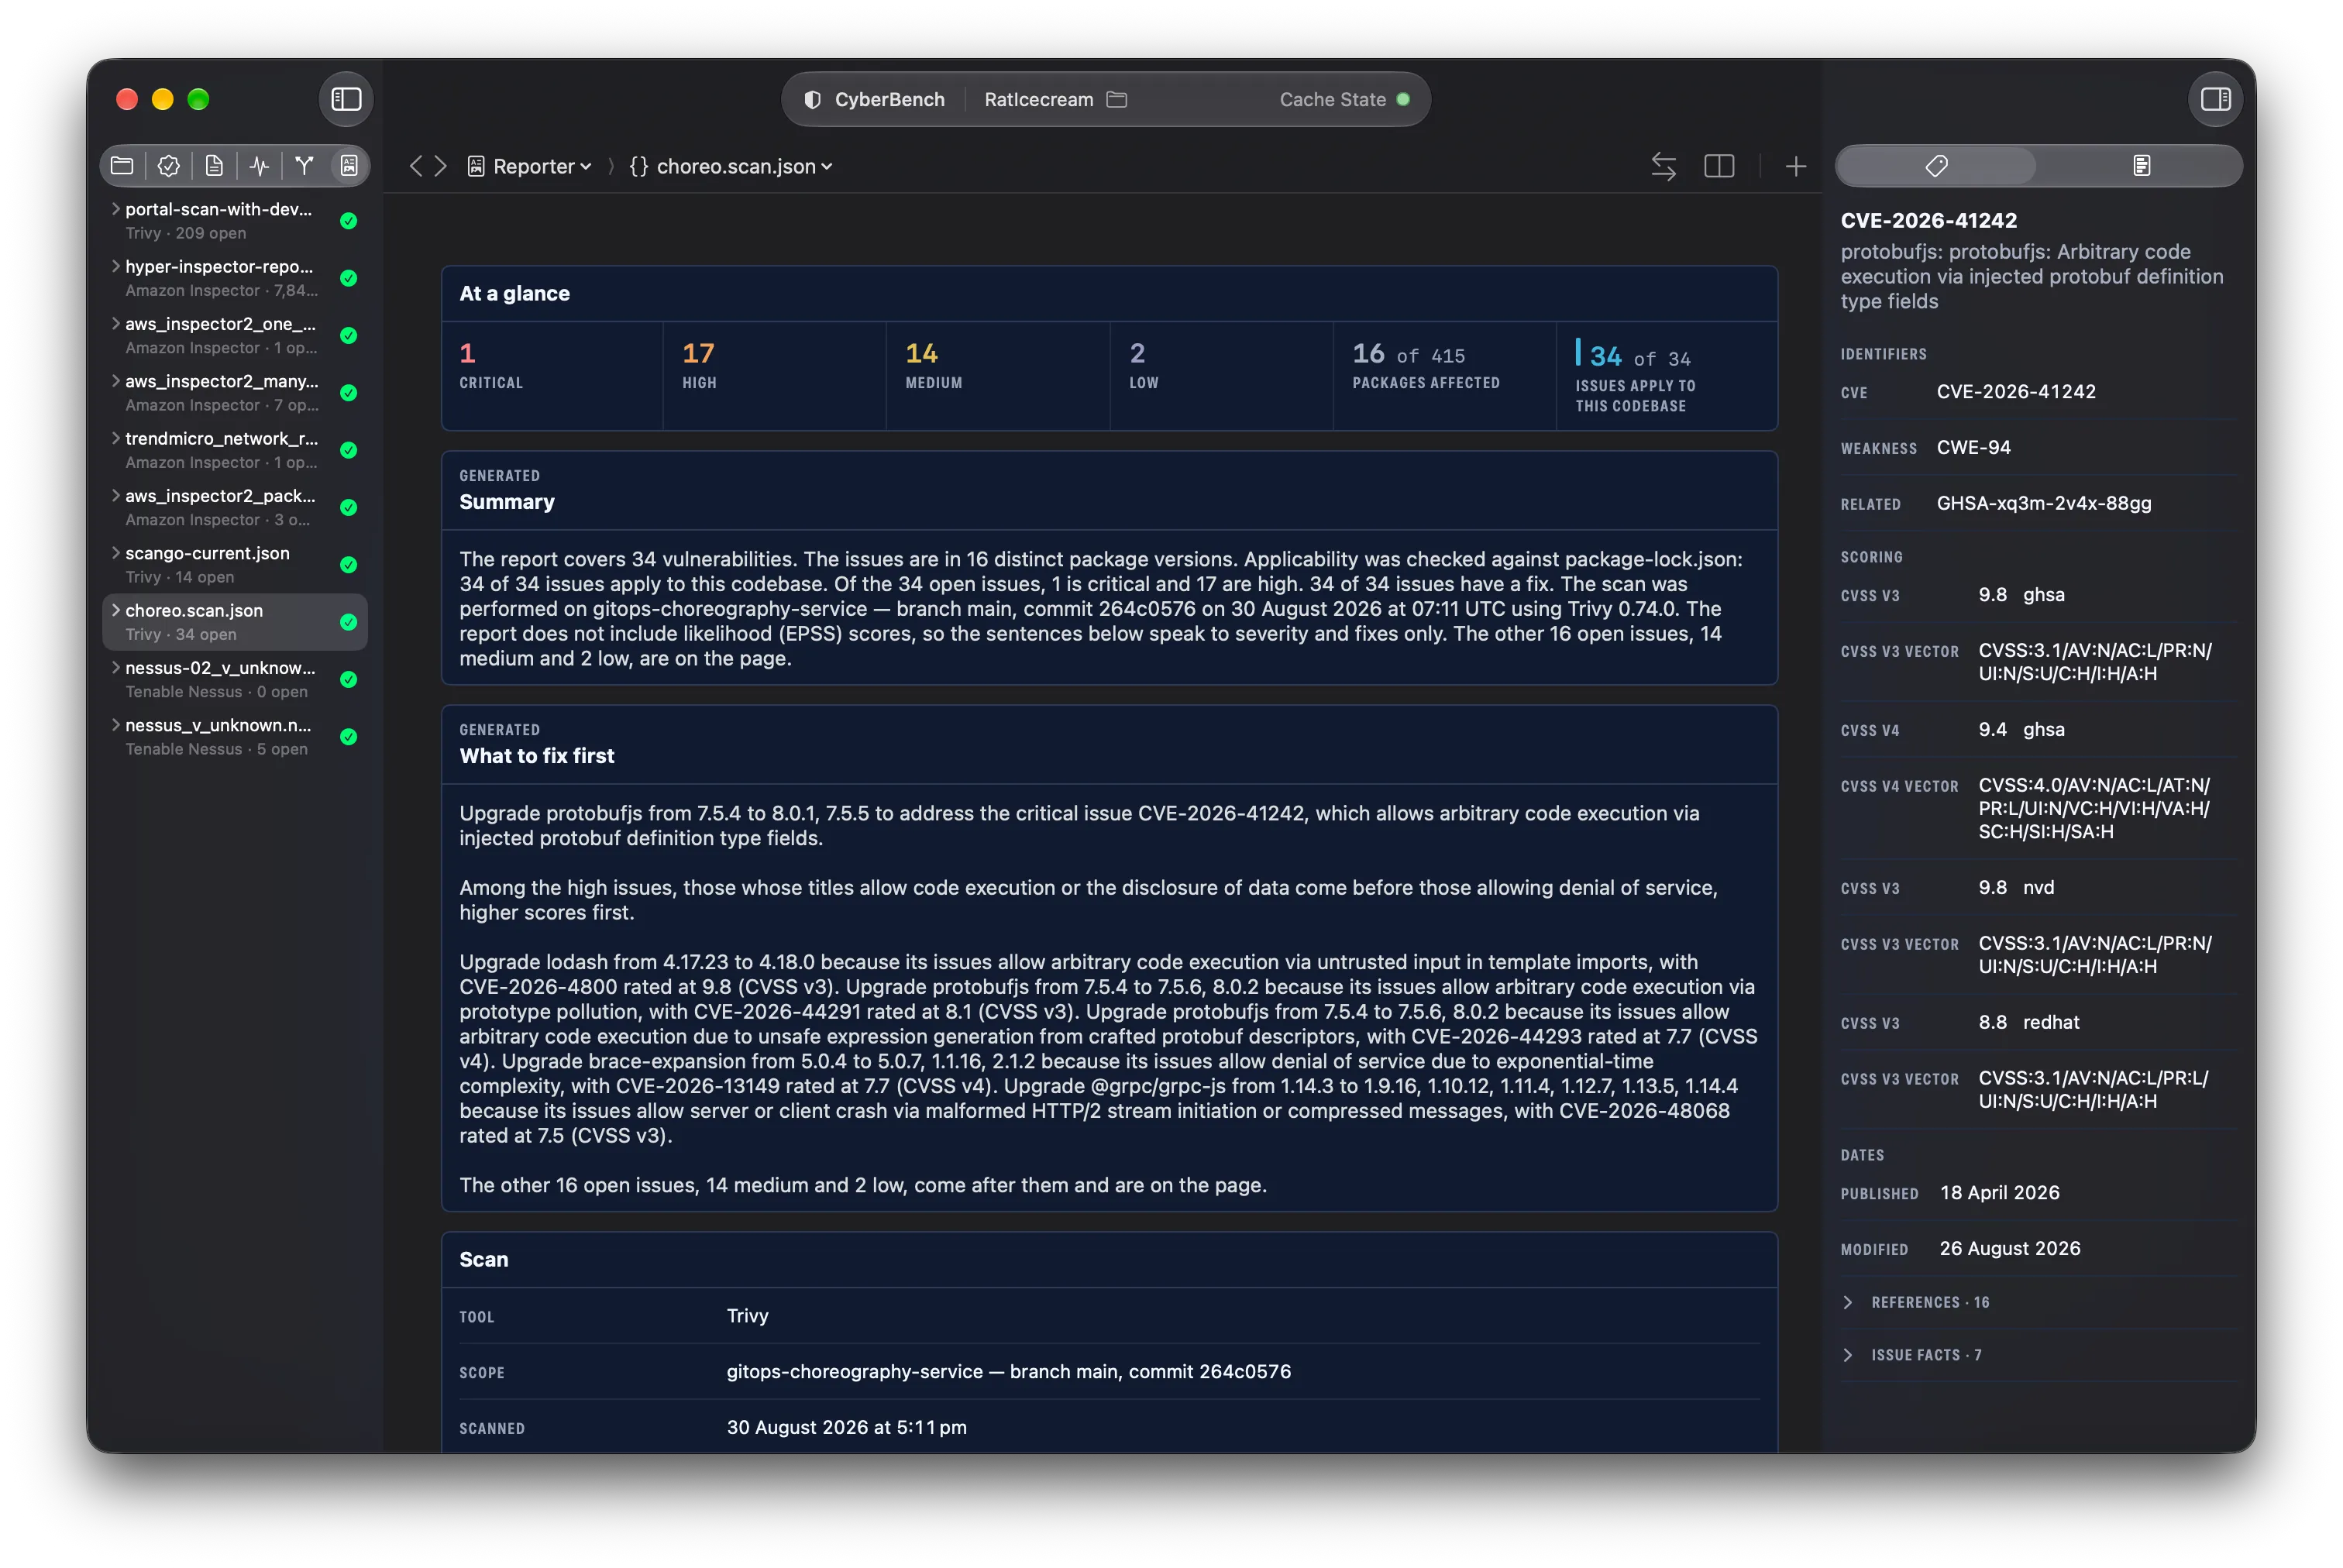Toggle the left sidebar panel button
Image resolution: width=2343 pixels, height=1568 pixels.
pos(346,99)
